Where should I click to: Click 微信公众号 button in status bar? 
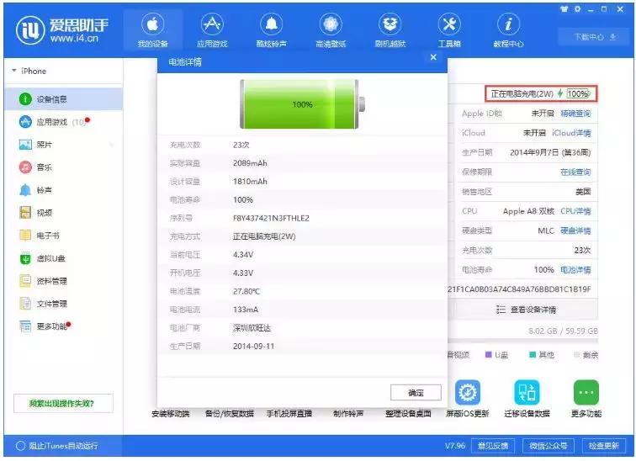(x=548, y=446)
